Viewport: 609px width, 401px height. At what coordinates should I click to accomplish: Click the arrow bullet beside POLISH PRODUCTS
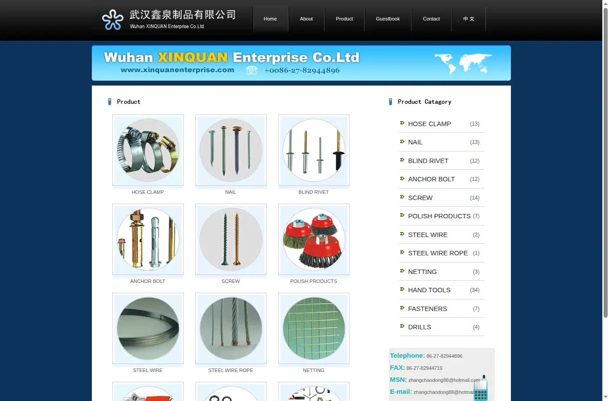click(x=402, y=216)
